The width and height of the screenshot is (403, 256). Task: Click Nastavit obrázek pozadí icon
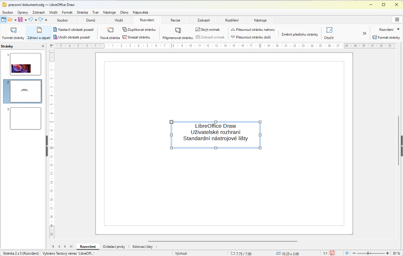click(55, 29)
